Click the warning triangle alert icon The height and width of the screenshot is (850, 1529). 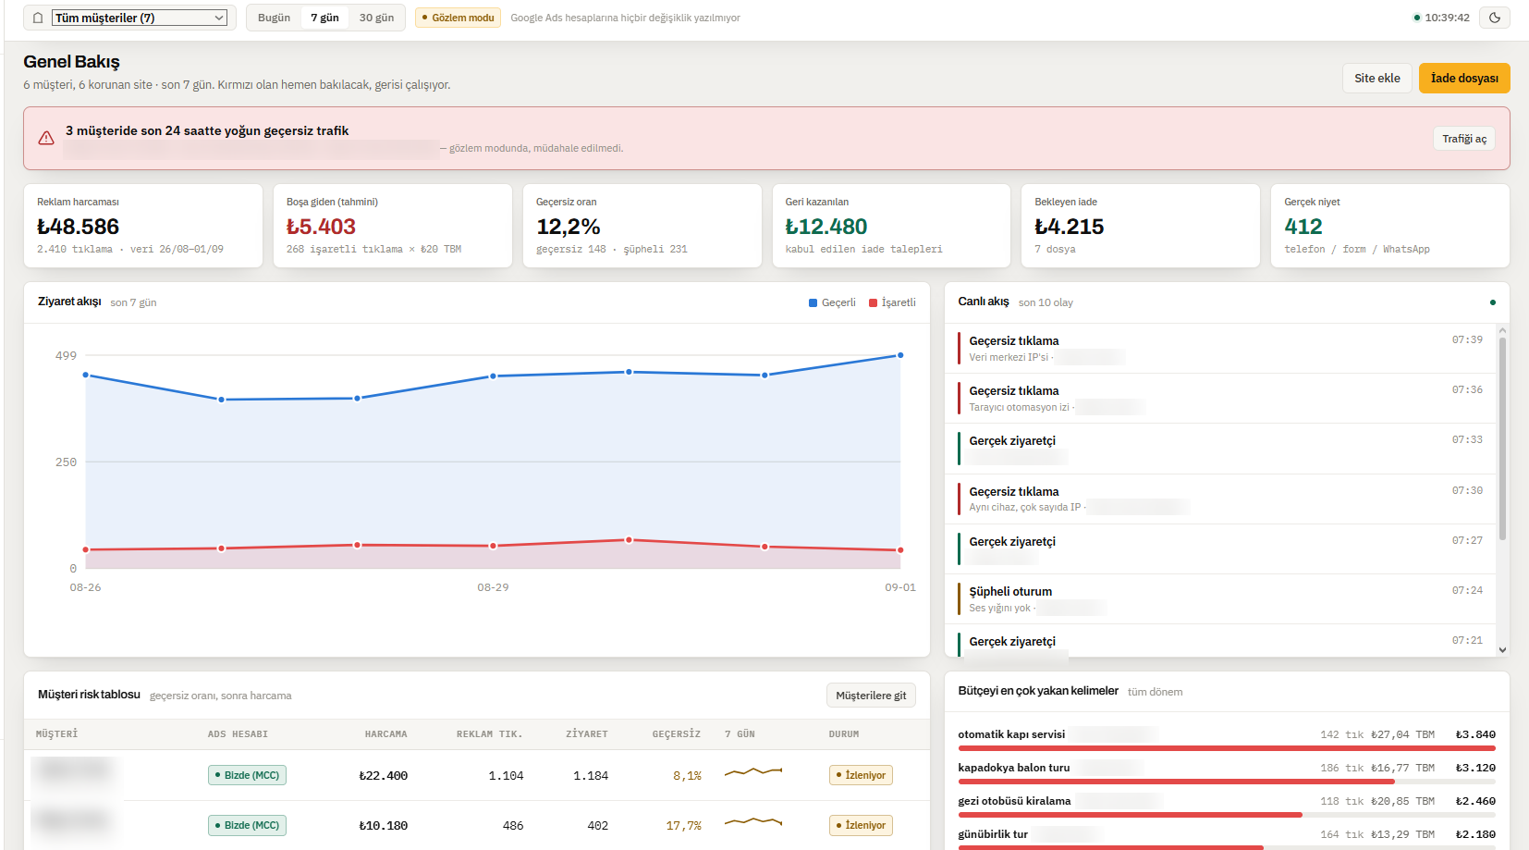click(x=46, y=138)
